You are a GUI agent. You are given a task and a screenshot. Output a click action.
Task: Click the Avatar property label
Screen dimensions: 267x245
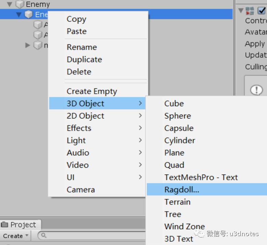point(256,32)
